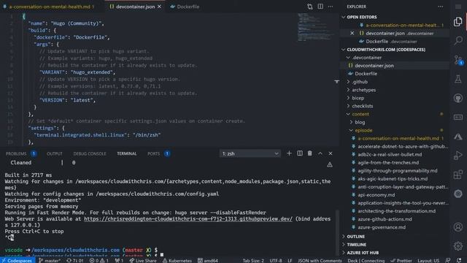This screenshot has width=467, height=263.
Task: Open the Problems panel tab
Action: point(21,153)
